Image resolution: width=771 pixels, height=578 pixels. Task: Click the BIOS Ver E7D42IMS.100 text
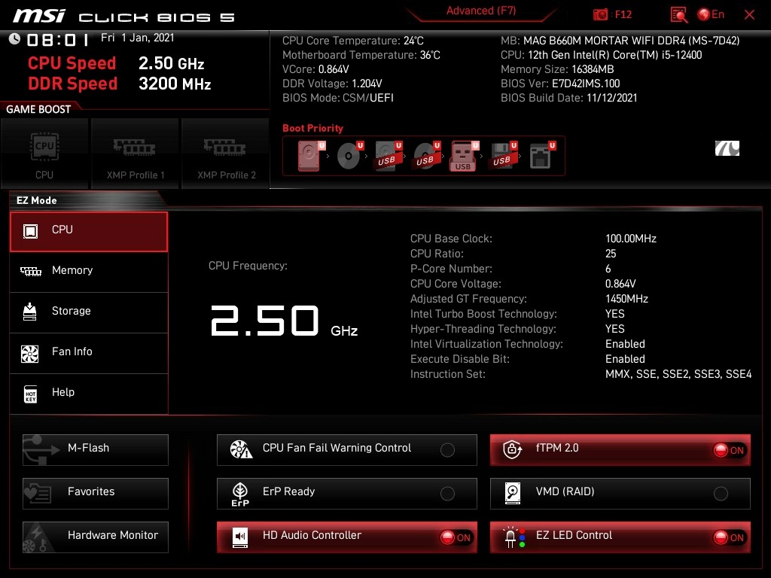560,84
